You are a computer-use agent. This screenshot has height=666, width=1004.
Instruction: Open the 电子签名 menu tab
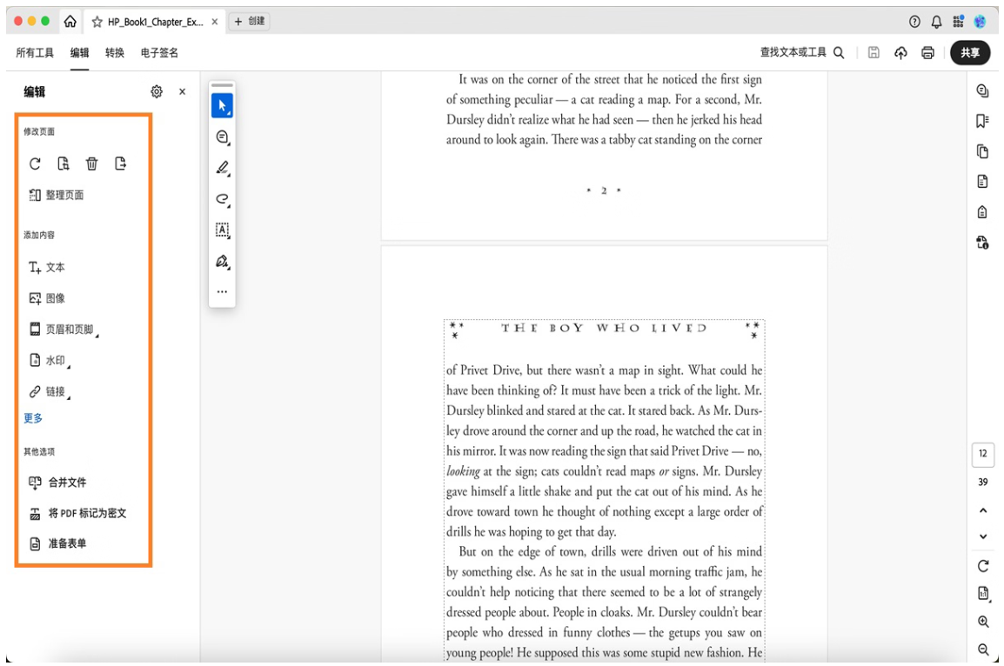(x=161, y=52)
